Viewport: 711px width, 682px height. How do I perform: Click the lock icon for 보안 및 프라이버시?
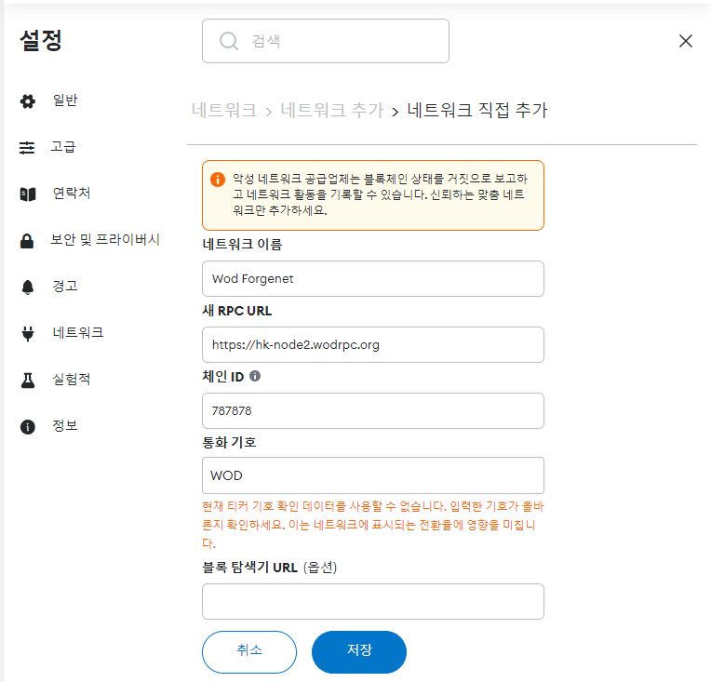27,240
